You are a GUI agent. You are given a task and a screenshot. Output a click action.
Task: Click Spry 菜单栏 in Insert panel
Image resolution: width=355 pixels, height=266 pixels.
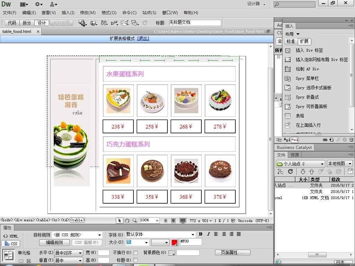pyautogui.click(x=307, y=78)
